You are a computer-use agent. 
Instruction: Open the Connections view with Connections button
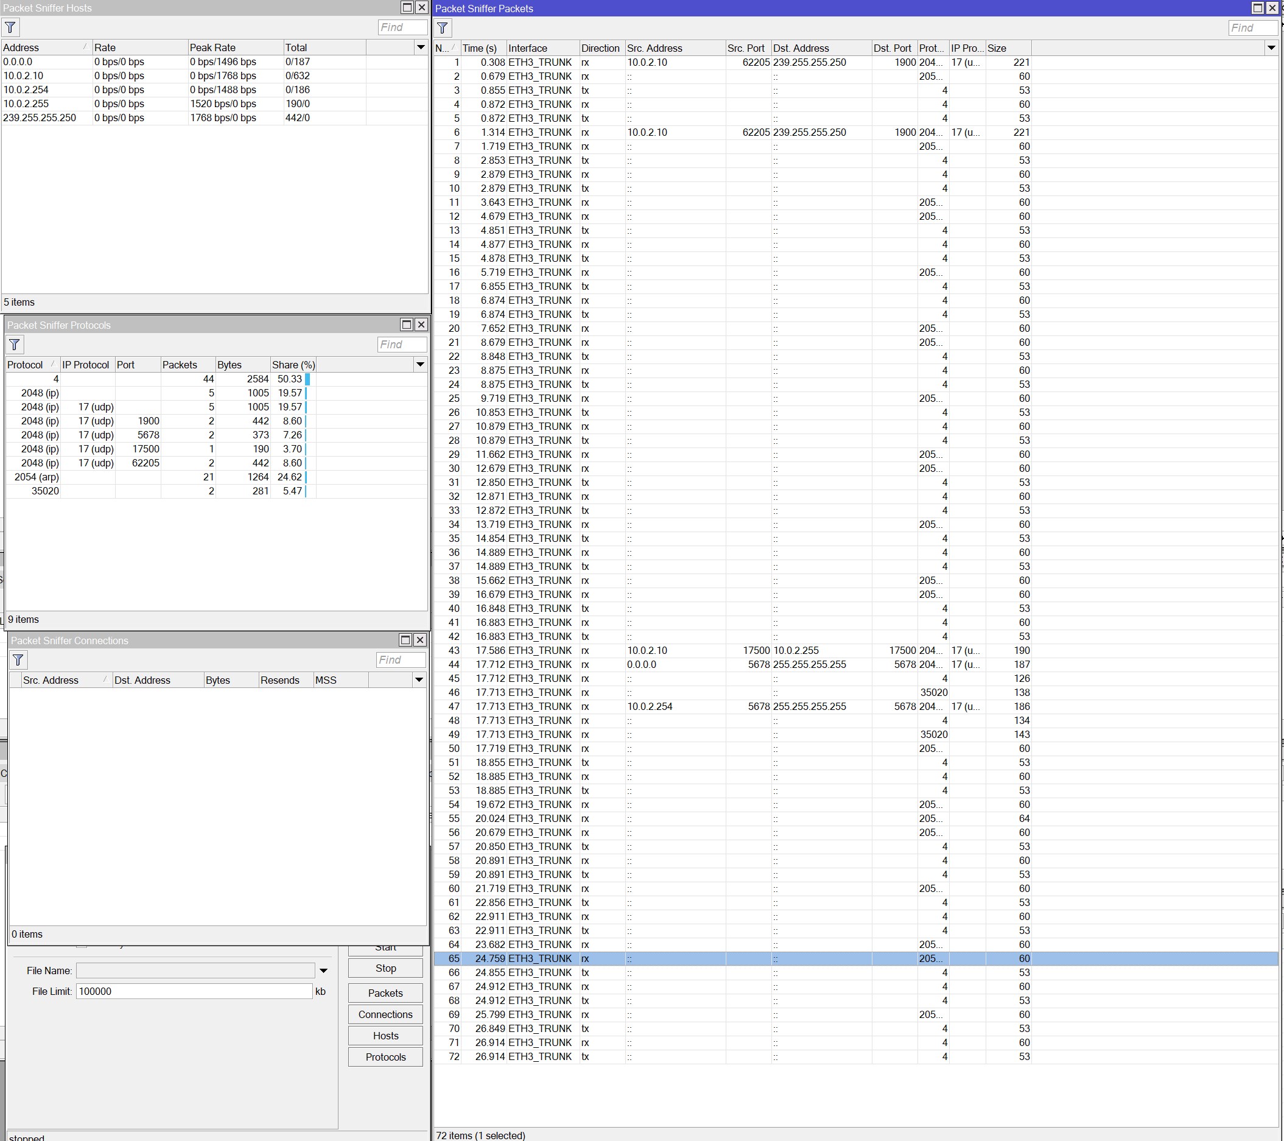tap(384, 1014)
